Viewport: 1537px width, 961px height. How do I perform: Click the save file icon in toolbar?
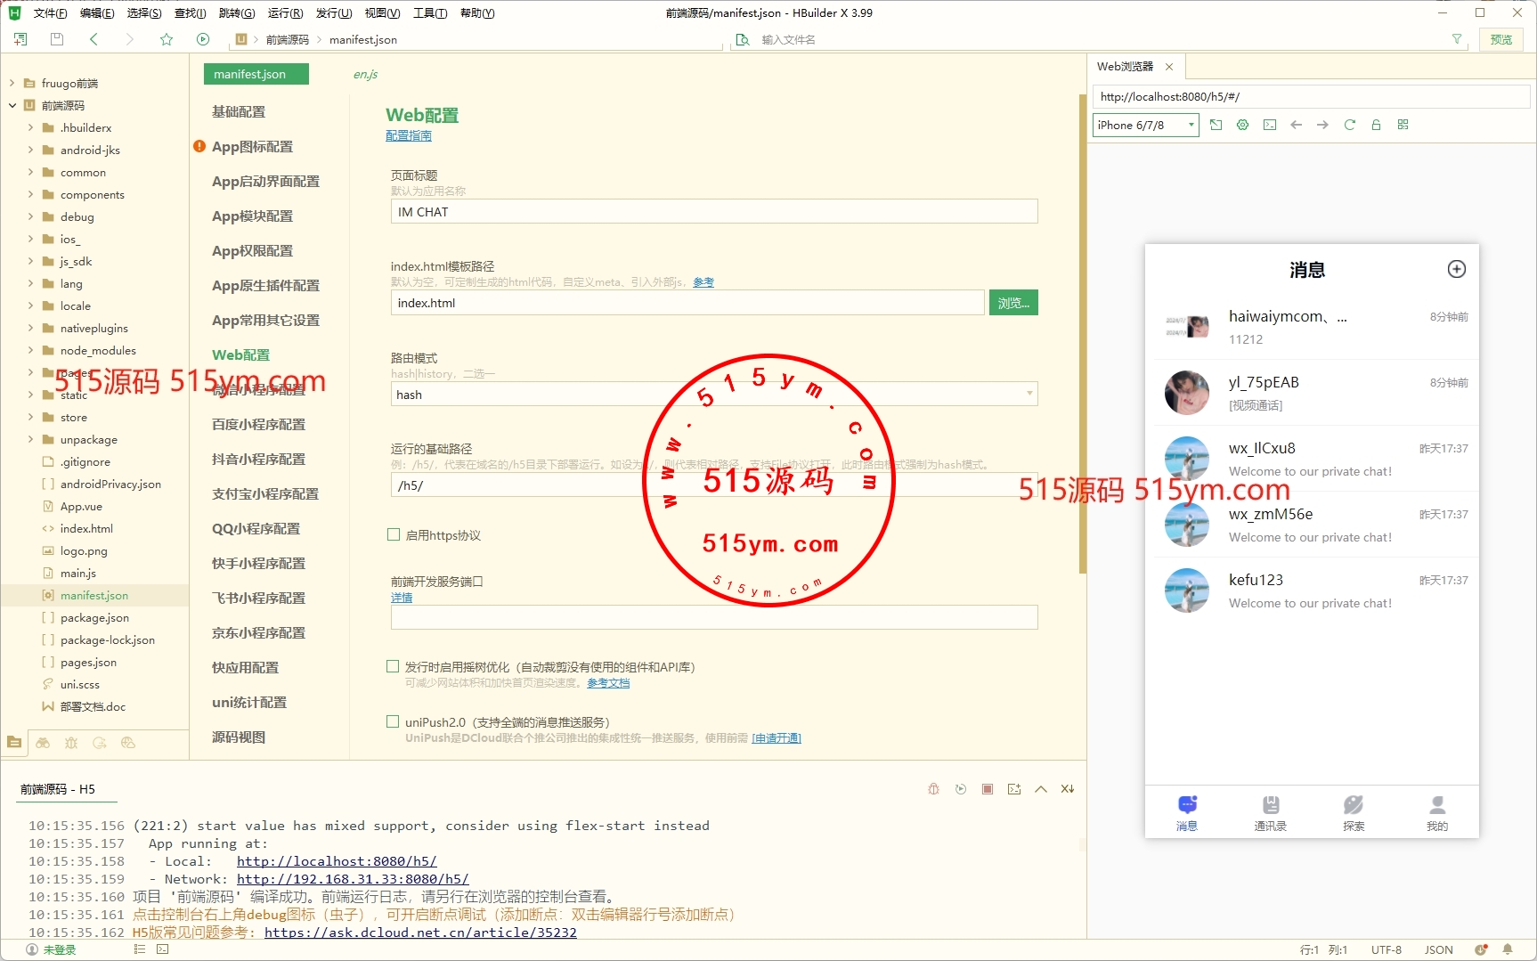[57, 39]
